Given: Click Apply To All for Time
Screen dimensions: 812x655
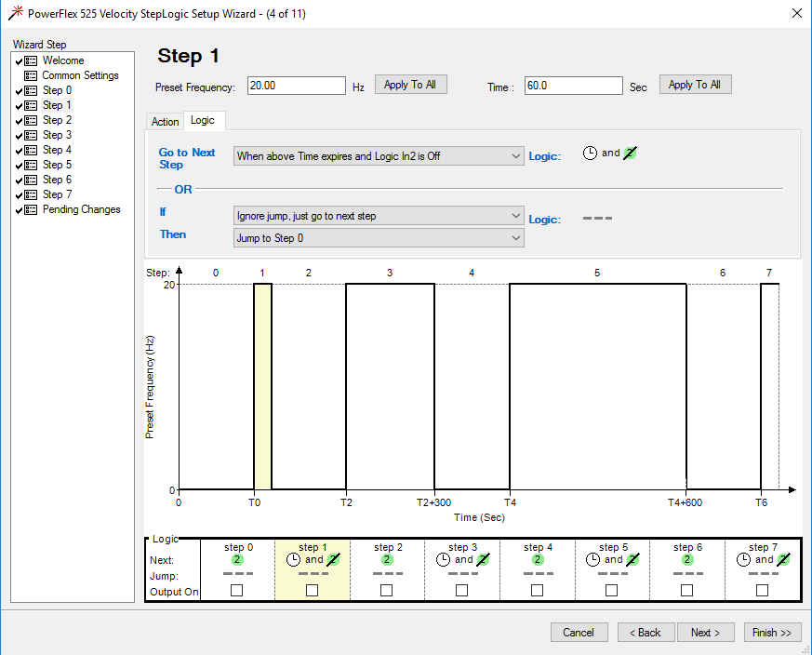Looking at the screenshot, I should [696, 85].
